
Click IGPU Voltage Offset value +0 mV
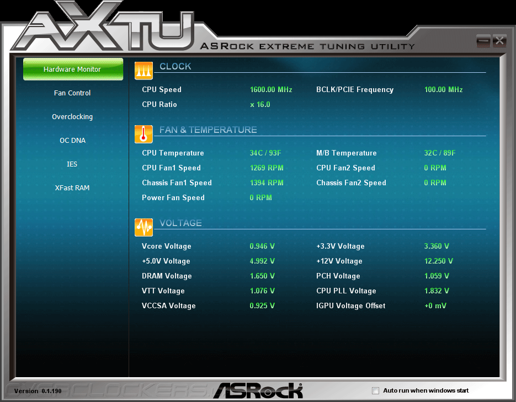(x=435, y=305)
